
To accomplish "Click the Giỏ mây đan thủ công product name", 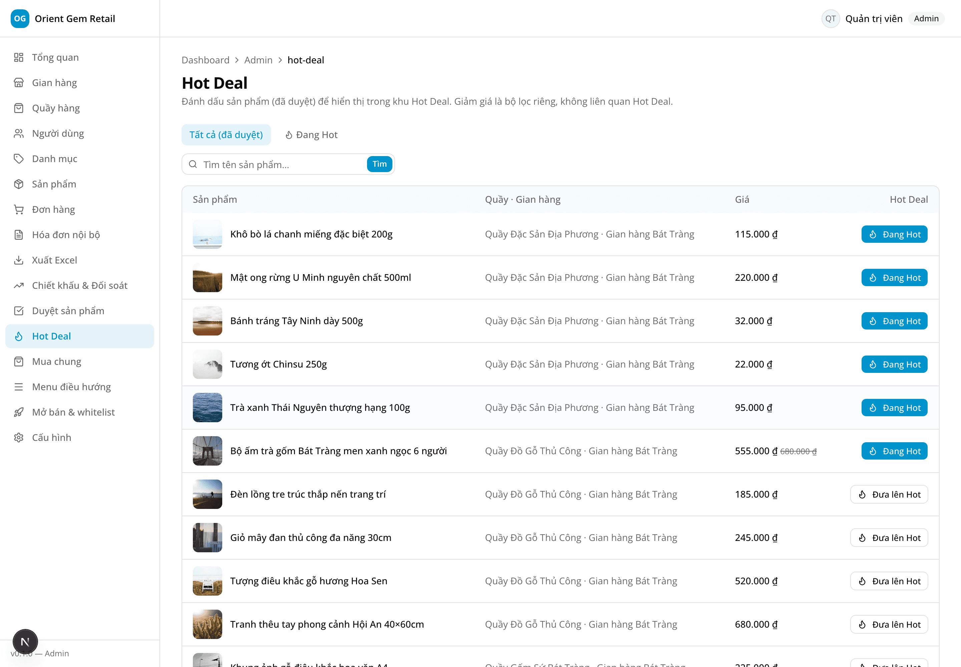I will 311,538.
